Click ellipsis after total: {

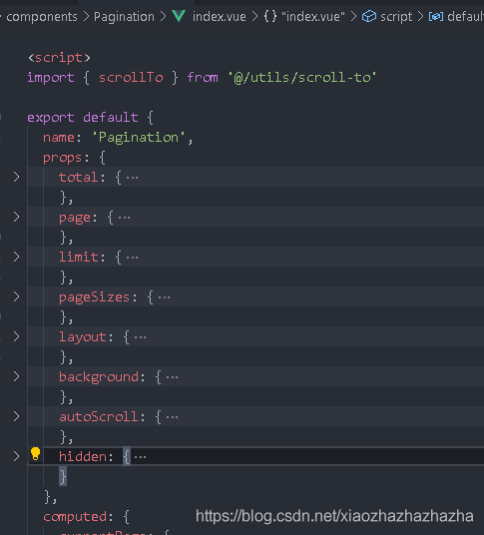click(x=132, y=178)
